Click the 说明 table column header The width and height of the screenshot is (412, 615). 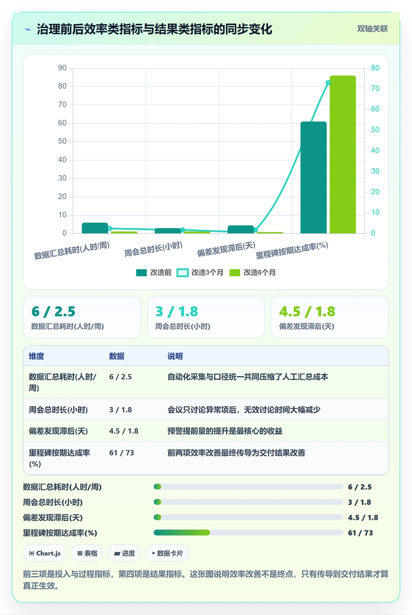pyautogui.click(x=175, y=356)
